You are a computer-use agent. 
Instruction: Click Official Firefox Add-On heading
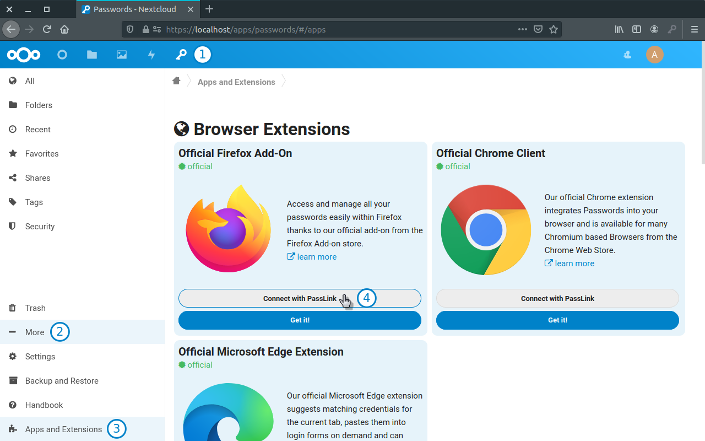click(235, 153)
